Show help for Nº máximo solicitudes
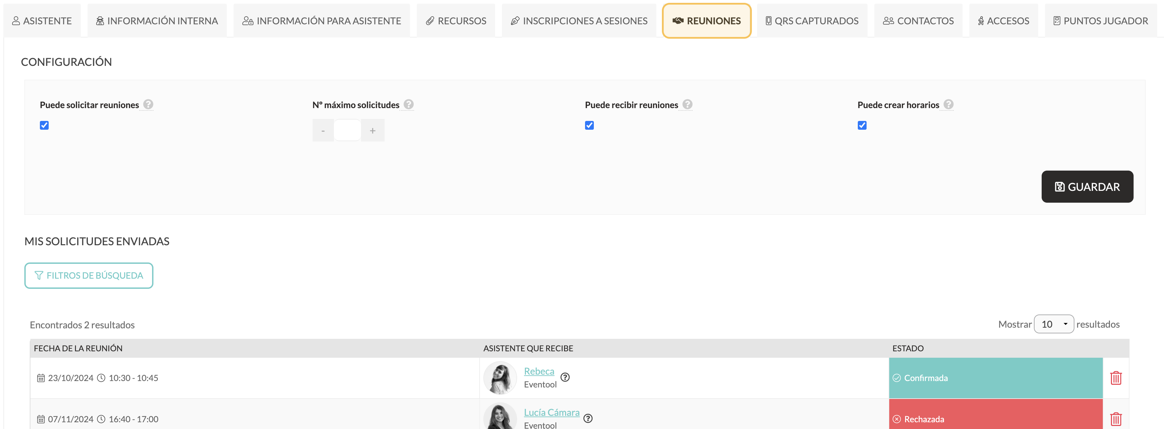Screen dimensions: 1164x429 click(x=409, y=104)
